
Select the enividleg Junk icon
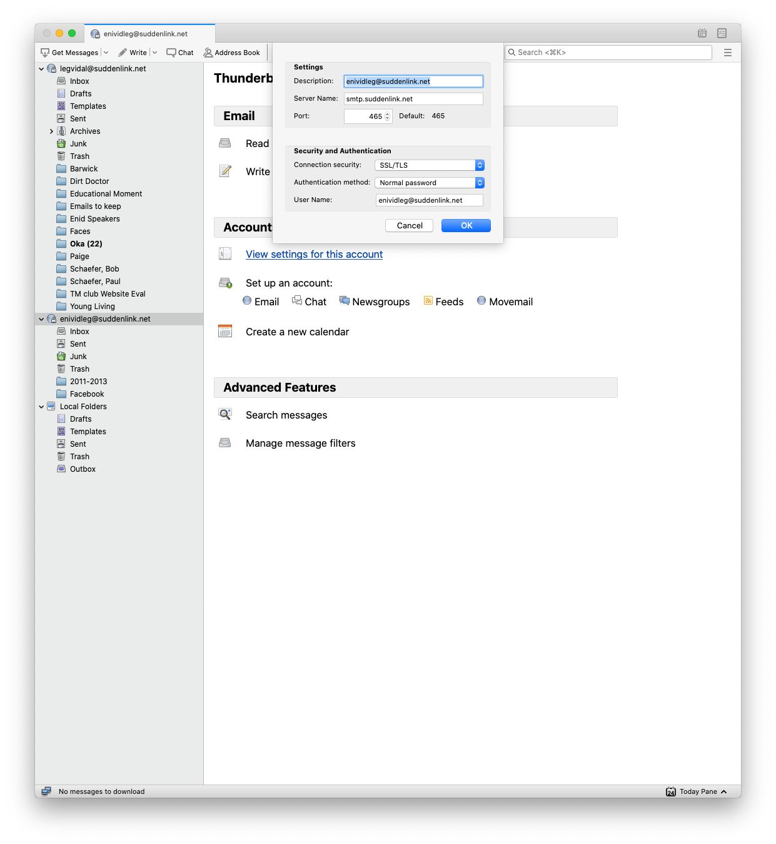pyautogui.click(x=61, y=356)
